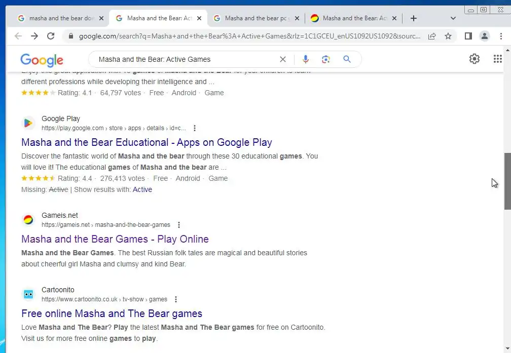Click the Cartoonito result favicon
The width and height of the screenshot is (511, 353).
coord(28,294)
